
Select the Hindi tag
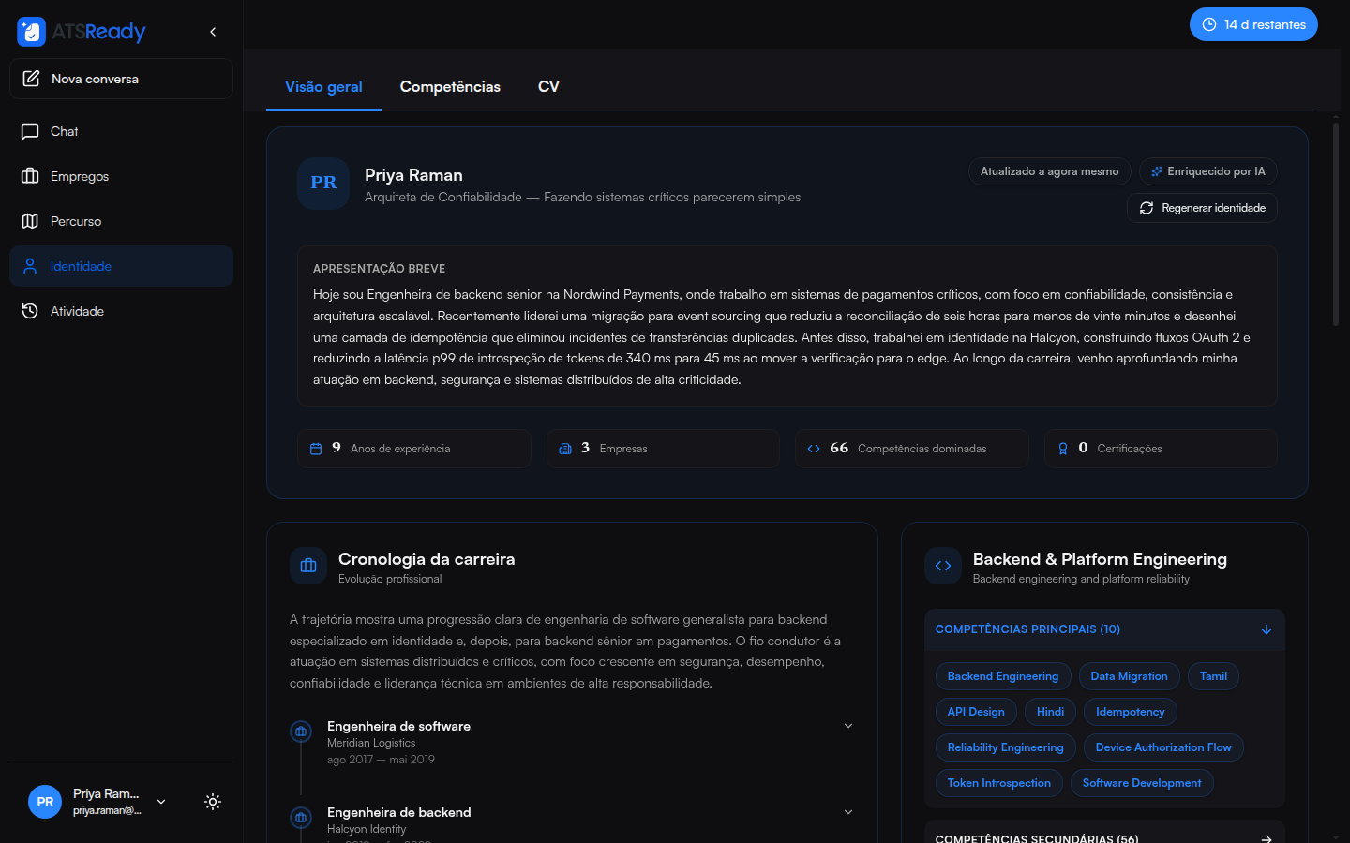(1050, 712)
